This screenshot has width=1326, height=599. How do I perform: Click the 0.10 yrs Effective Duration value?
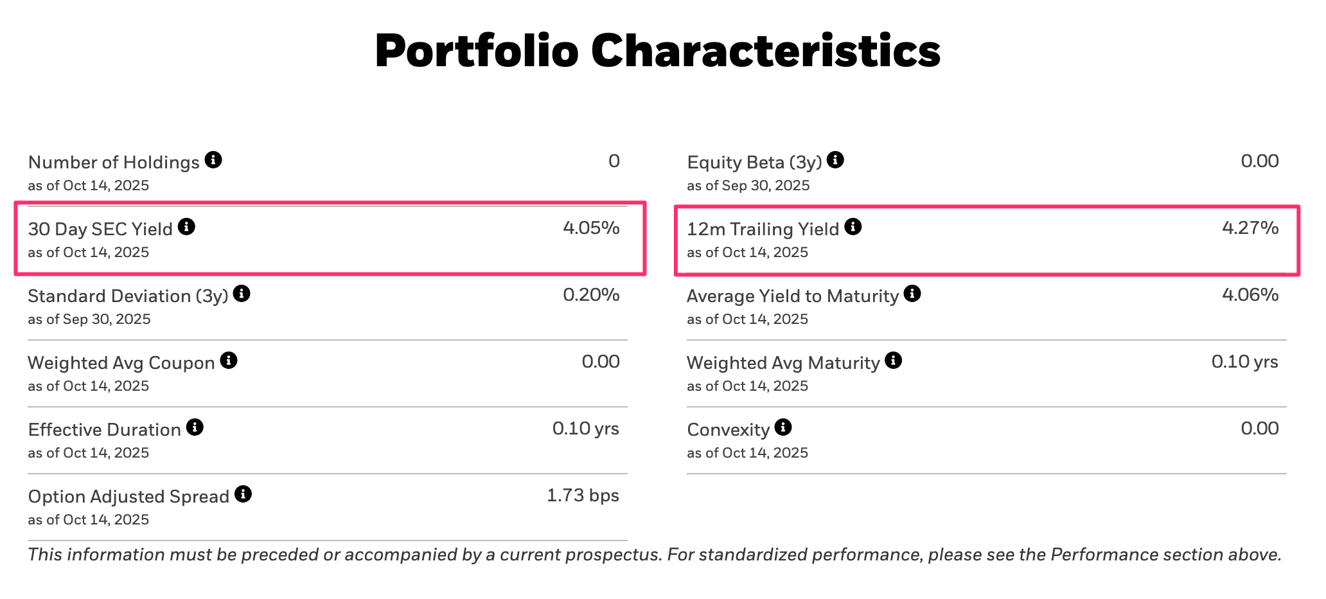pyautogui.click(x=585, y=429)
